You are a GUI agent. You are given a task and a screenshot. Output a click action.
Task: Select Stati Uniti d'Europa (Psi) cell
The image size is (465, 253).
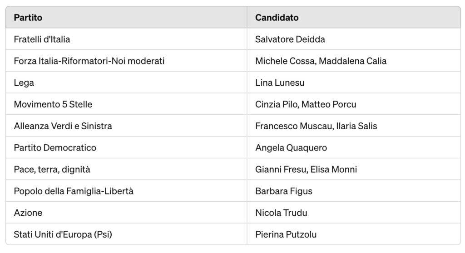[x=63, y=234]
